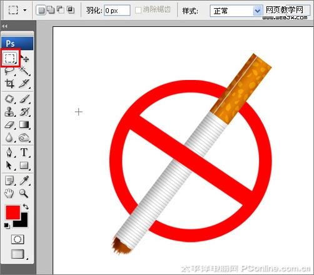Select the Zoom tool

coord(24,193)
